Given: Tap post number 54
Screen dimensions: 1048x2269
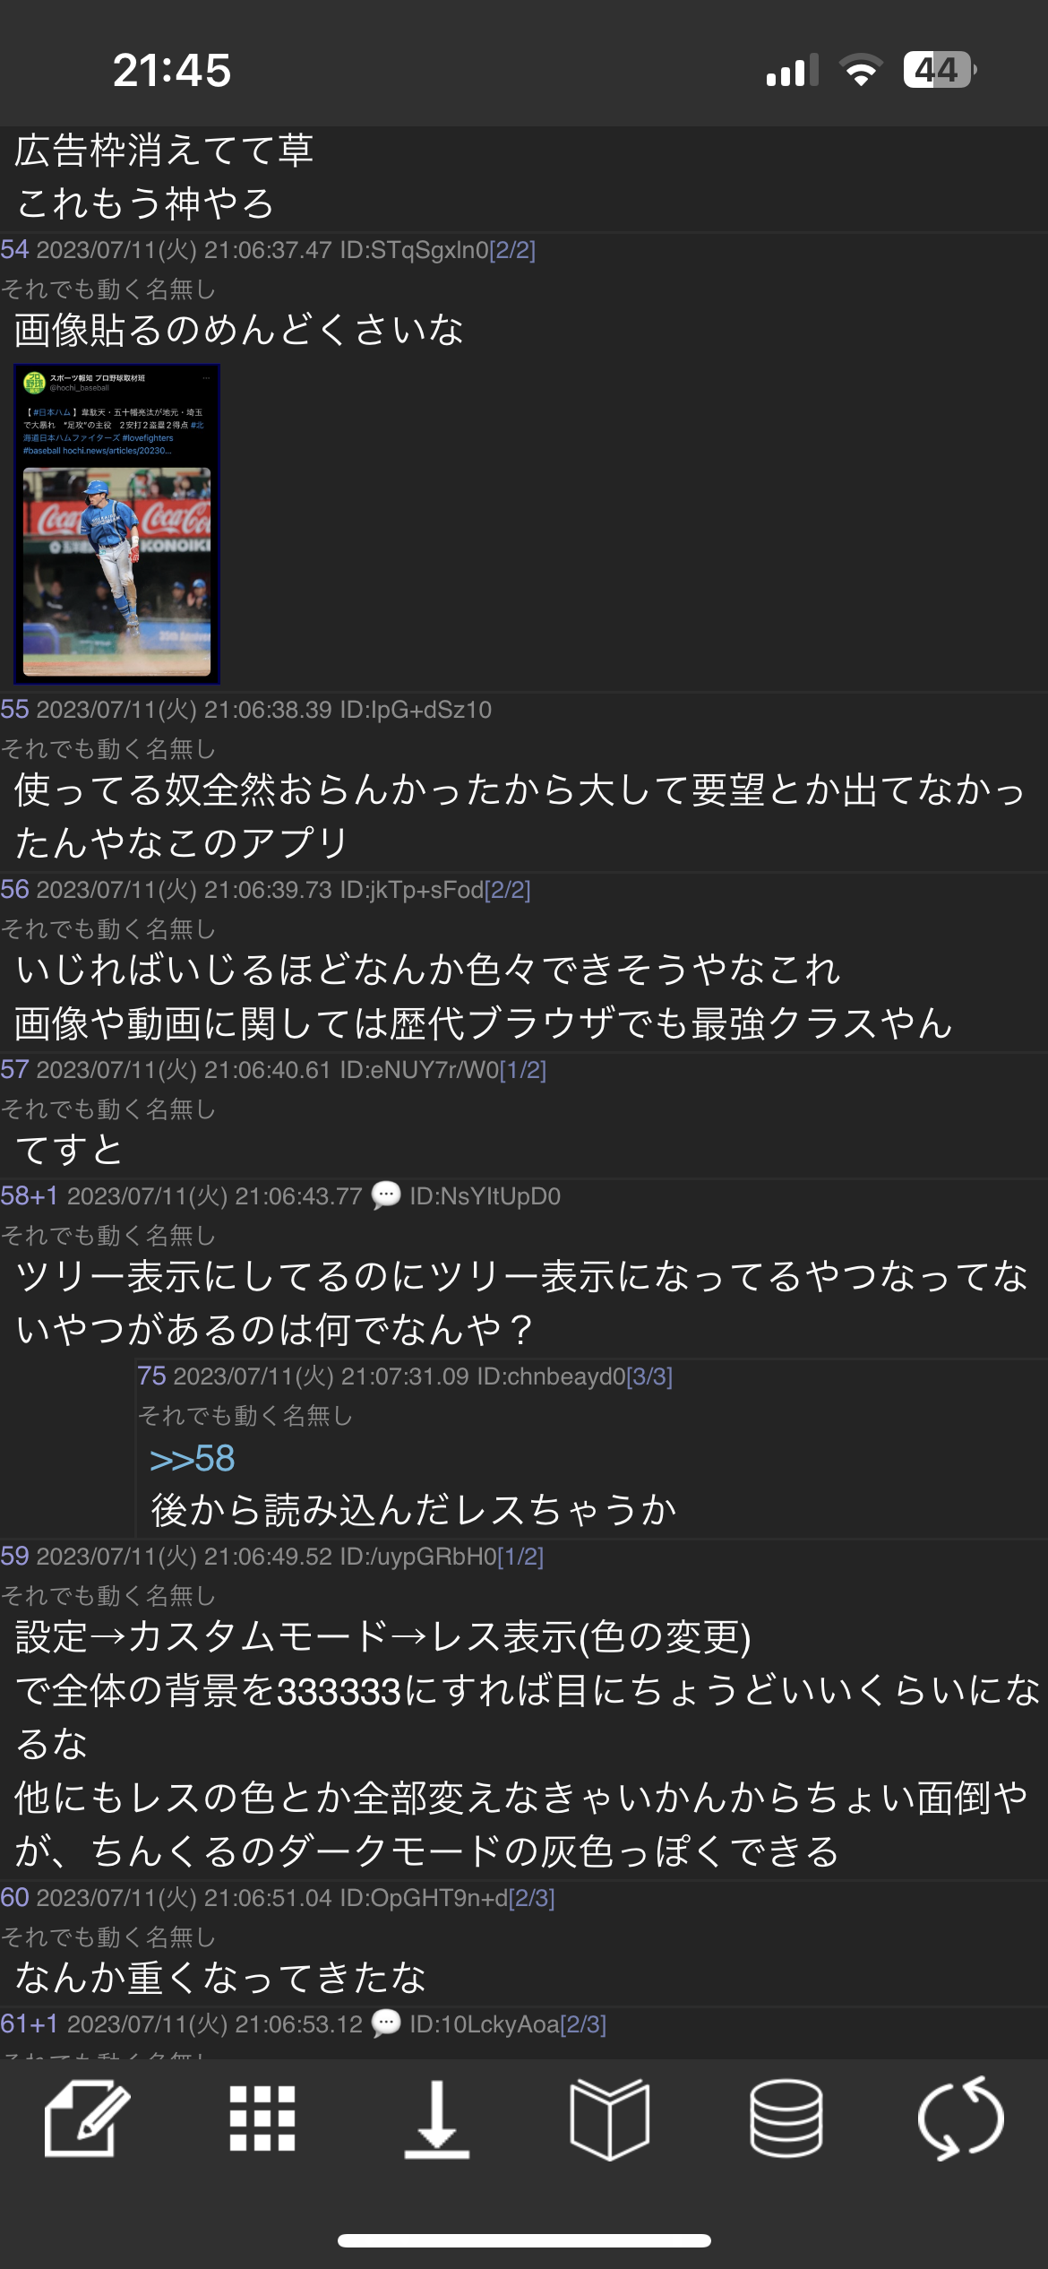Looking at the screenshot, I should point(14,250).
